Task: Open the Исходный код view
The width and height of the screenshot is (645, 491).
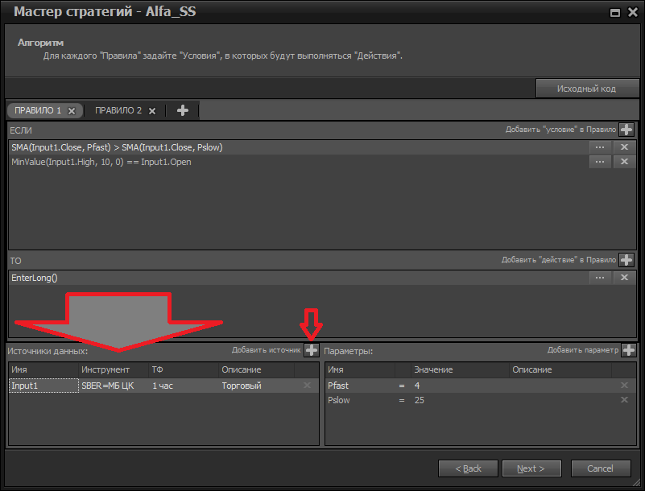Action: tap(586, 89)
